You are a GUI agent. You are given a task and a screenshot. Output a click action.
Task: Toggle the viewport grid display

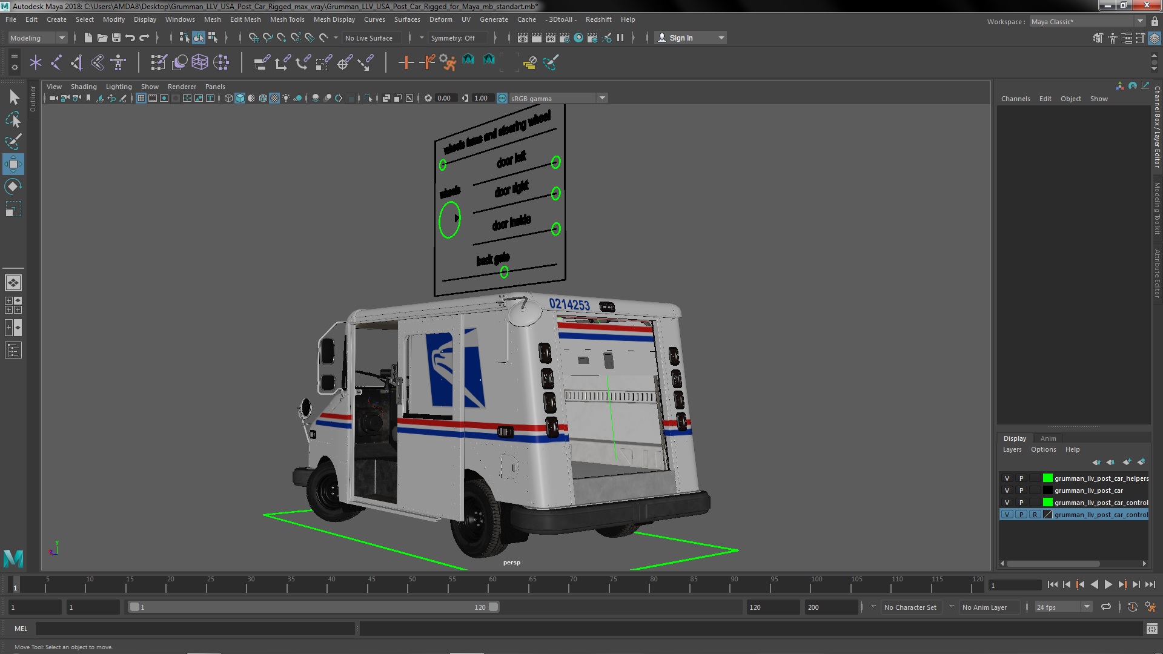[141, 98]
